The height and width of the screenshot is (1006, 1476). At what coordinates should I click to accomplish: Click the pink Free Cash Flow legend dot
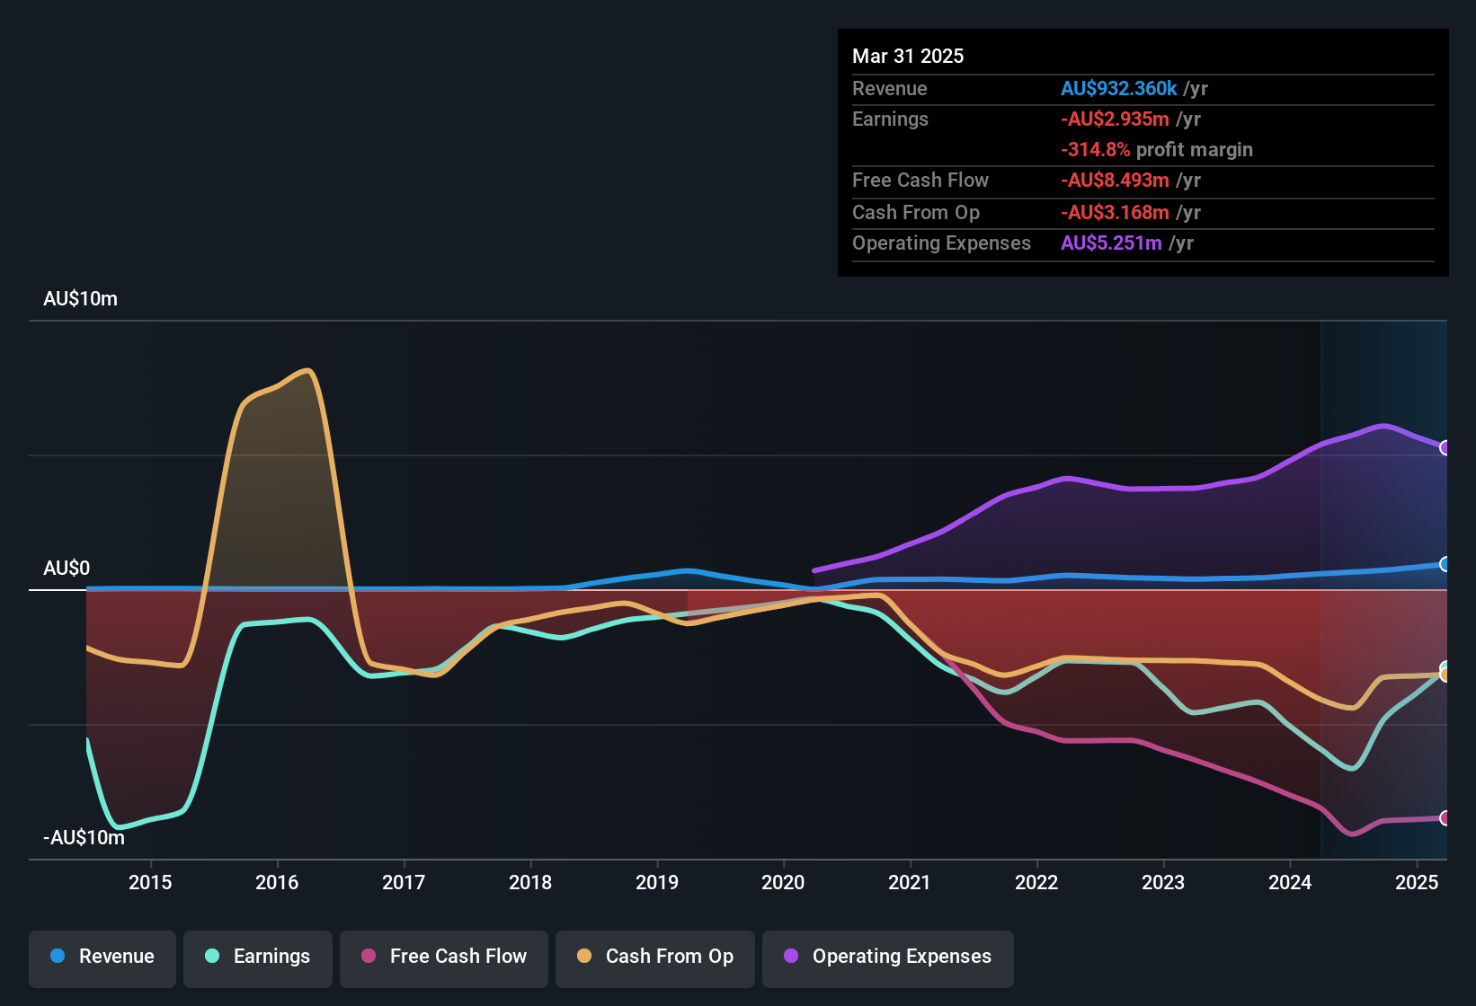click(369, 956)
